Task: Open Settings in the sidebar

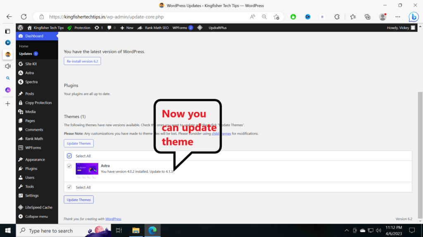Action: 37,195
